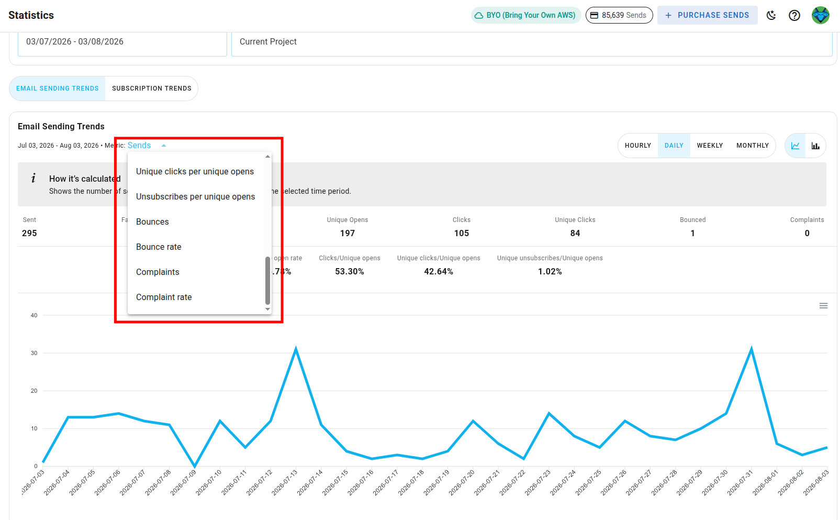840x520 pixels.
Task: Click the Unique Opens value 197
Action: [x=348, y=234]
